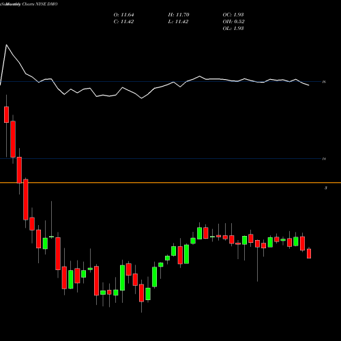
Task: Click the highest peak of the white line
Action: point(6,45)
